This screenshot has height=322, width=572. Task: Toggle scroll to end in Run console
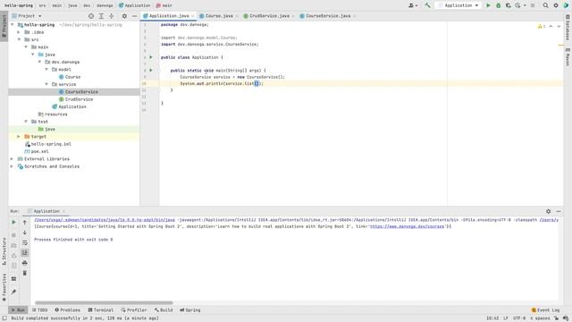click(25, 252)
